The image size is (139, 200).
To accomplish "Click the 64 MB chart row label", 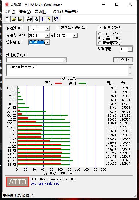I will pos(12,165).
